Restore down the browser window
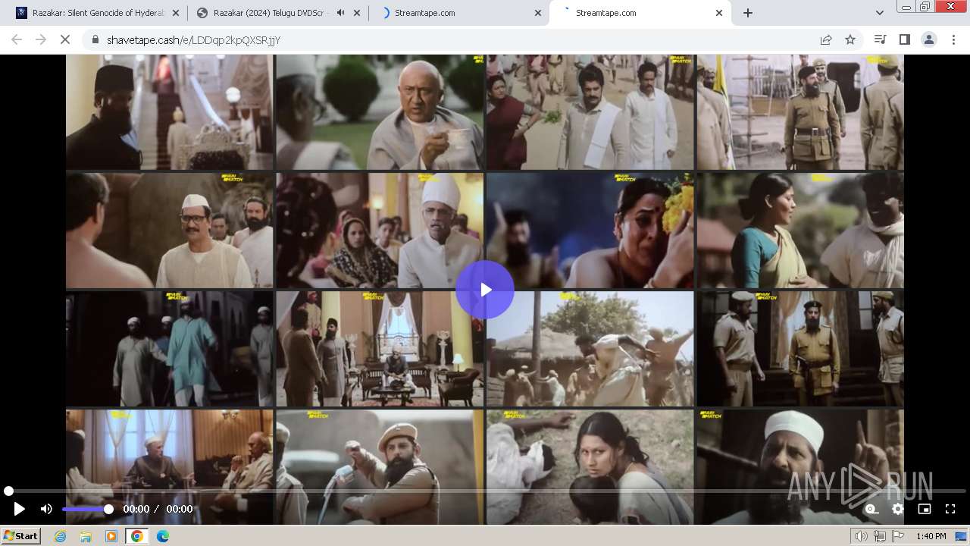This screenshot has width=970, height=546. pyautogui.click(x=925, y=7)
